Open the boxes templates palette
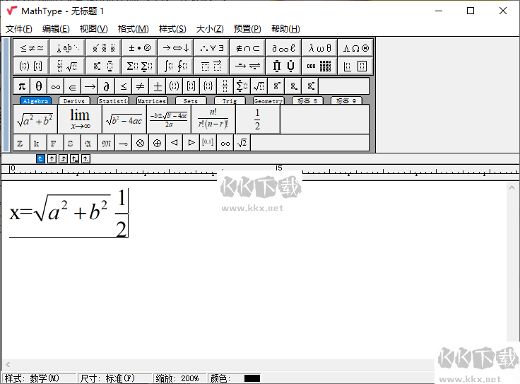 [x=355, y=66]
